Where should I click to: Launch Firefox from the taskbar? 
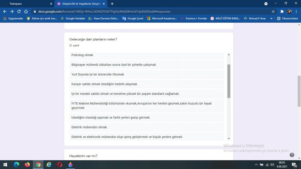click(x=27, y=165)
